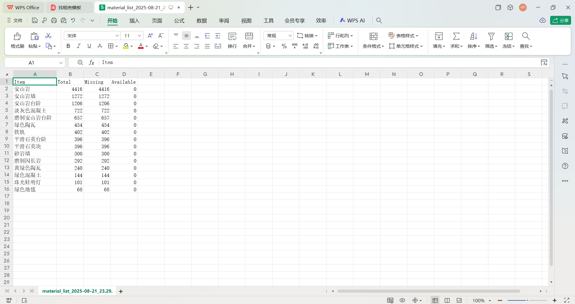Click the Undo arrow icon
Screen dimensions: 575x304
73,20
